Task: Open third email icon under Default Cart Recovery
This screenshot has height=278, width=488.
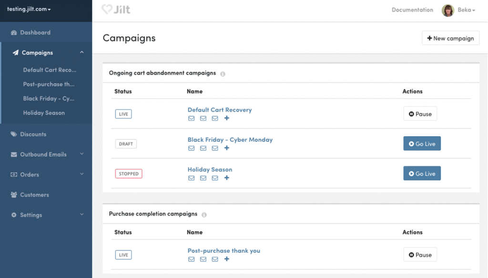Action: [215, 118]
